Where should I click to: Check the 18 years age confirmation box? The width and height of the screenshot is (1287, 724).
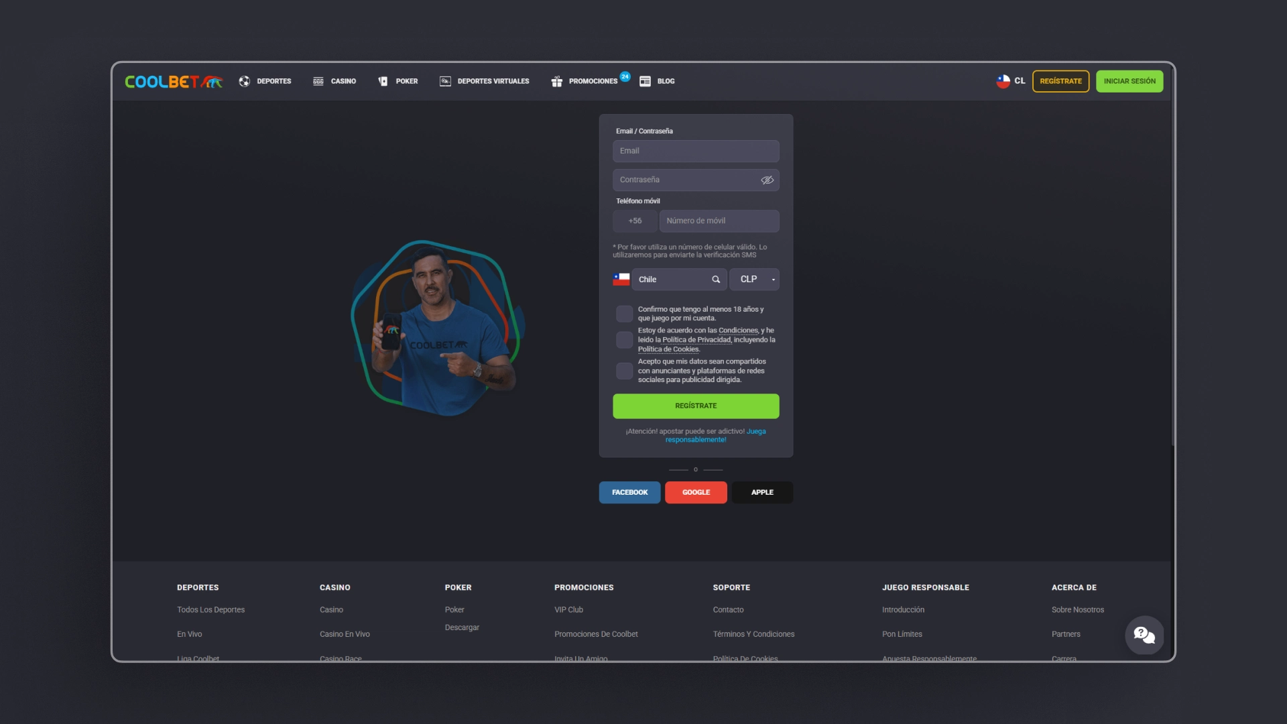point(624,314)
